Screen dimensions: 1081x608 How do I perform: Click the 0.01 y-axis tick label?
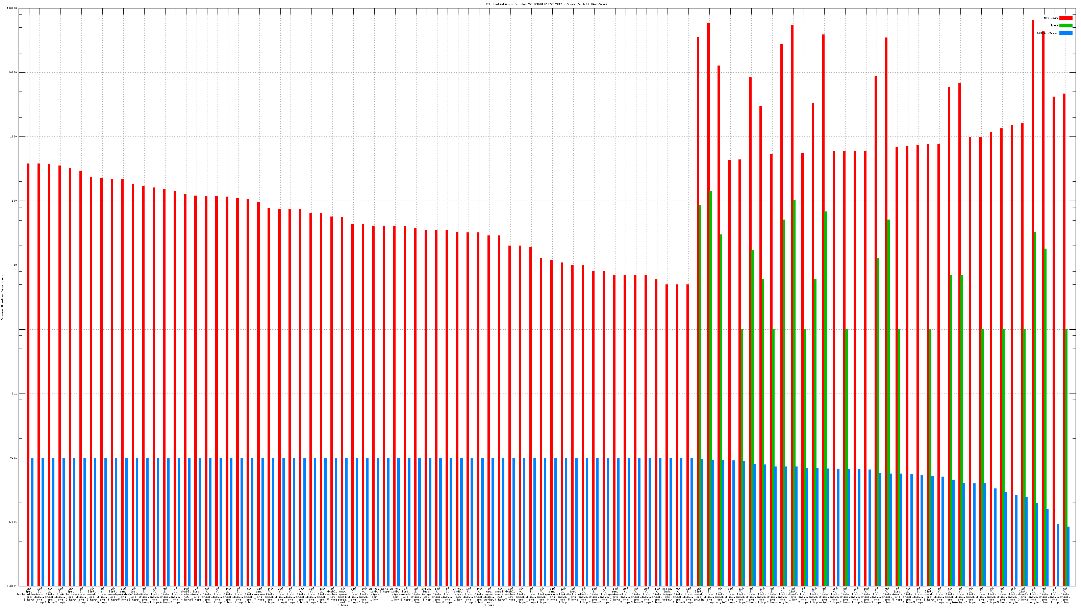pyautogui.click(x=14, y=458)
